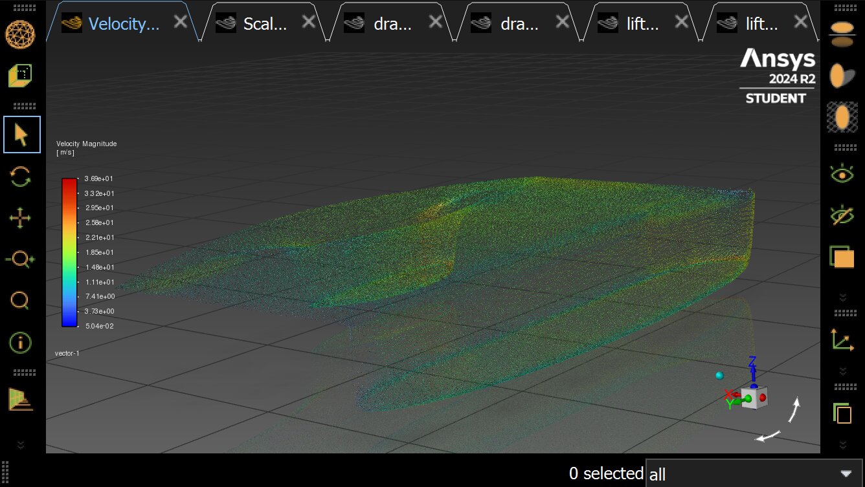Select the pan view cross-arrows tool
Viewport: 865px width, 487px height.
(21, 219)
